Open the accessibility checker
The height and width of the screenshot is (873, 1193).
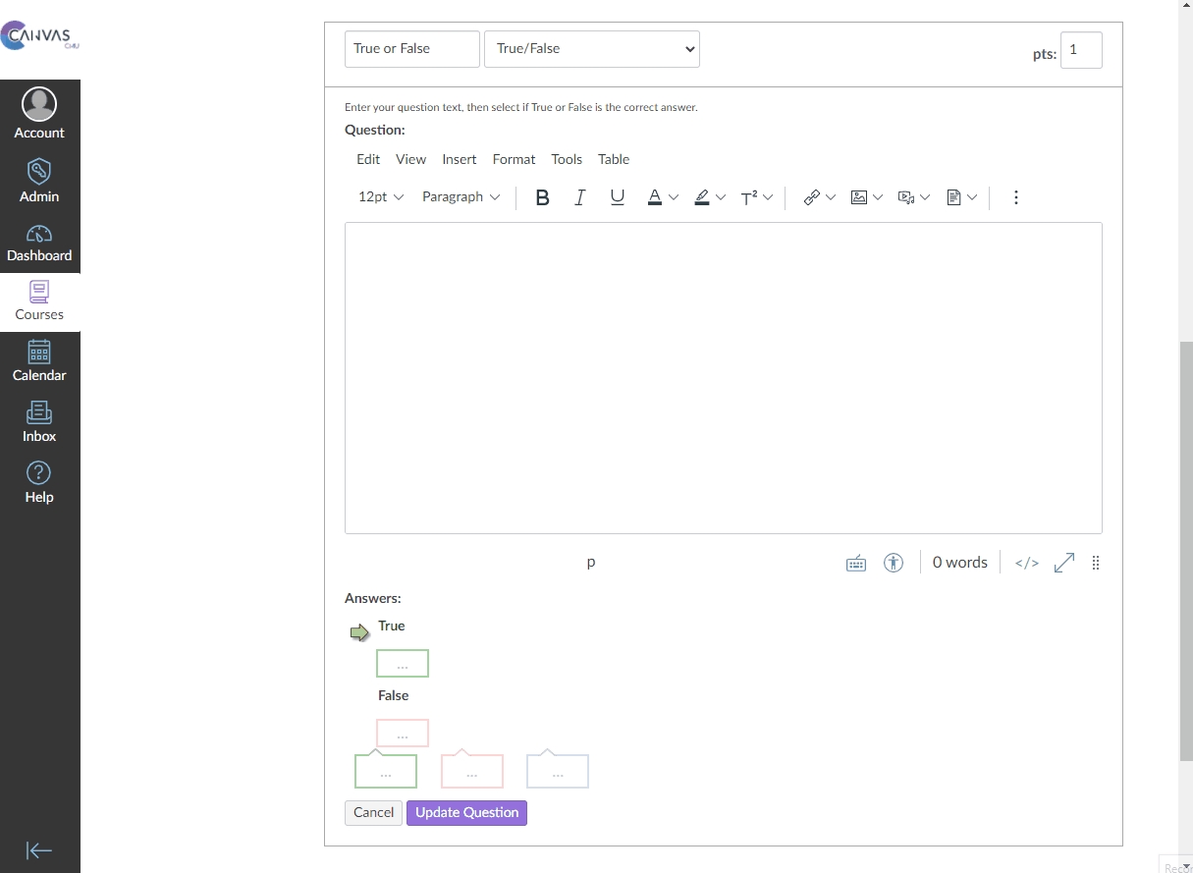click(x=893, y=563)
